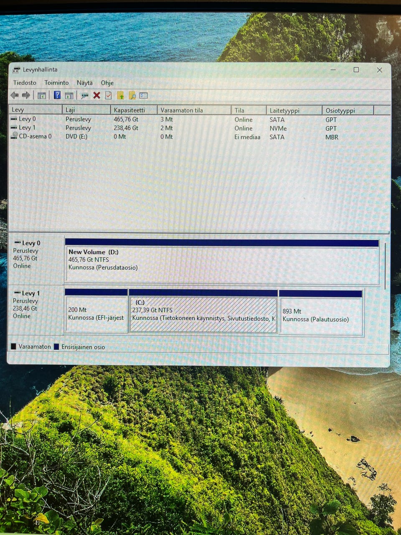This screenshot has width=401, height=535.
Task: Open the Näytä menu
Action: point(85,83)
